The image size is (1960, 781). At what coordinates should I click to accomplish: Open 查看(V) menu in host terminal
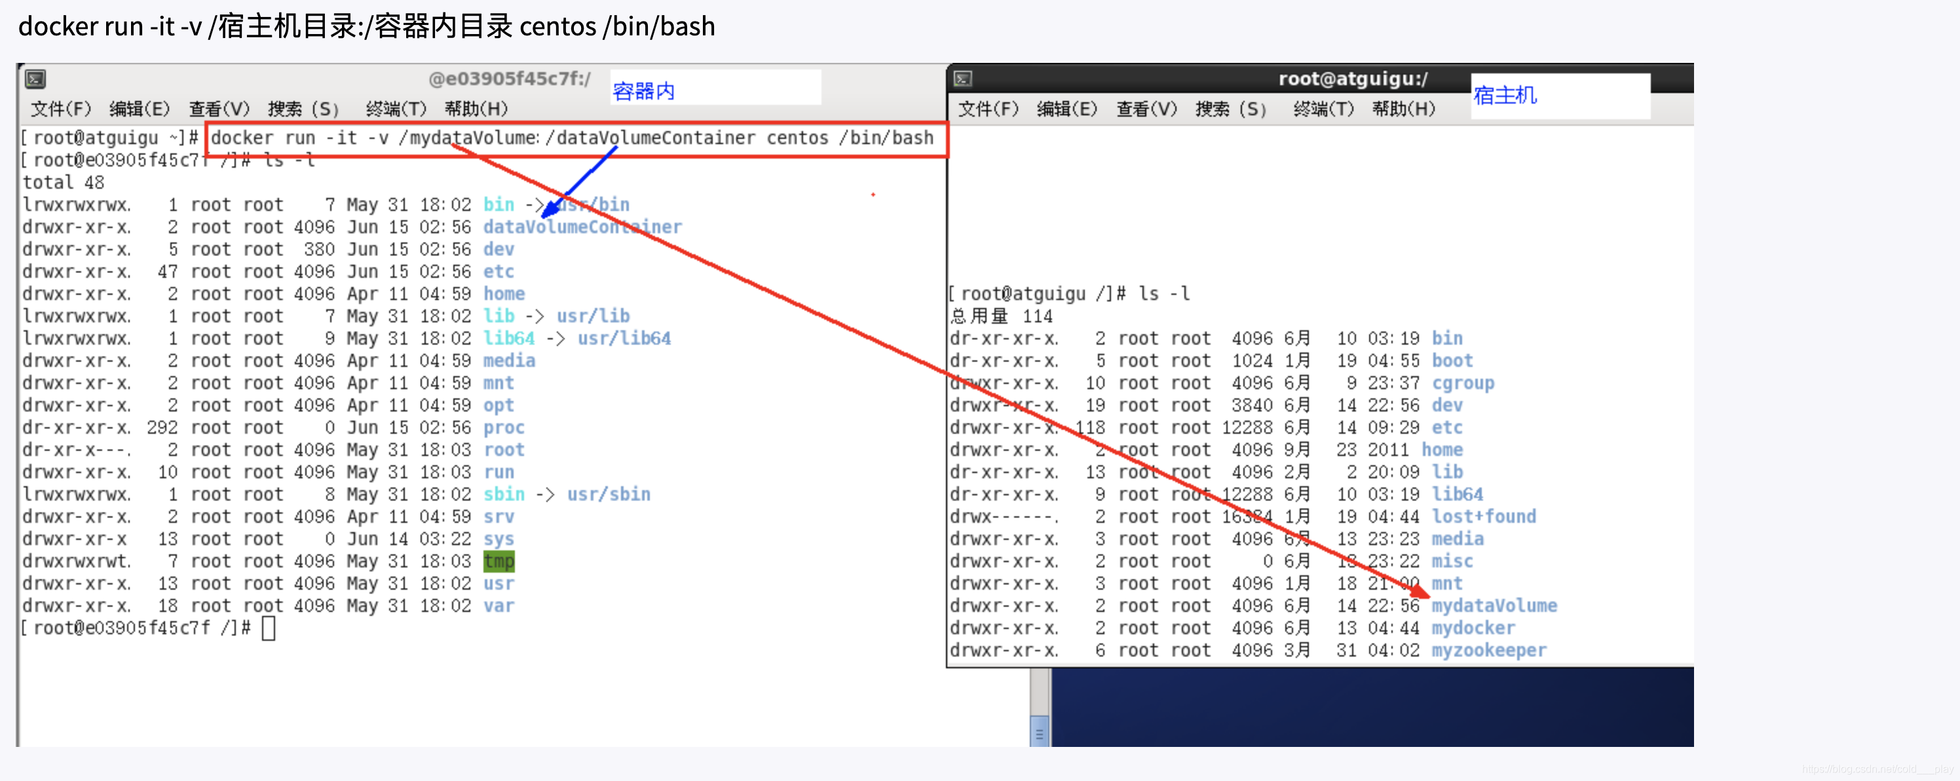(1146, 109)
